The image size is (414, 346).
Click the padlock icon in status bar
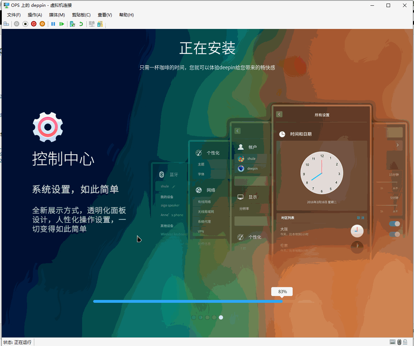405,342
